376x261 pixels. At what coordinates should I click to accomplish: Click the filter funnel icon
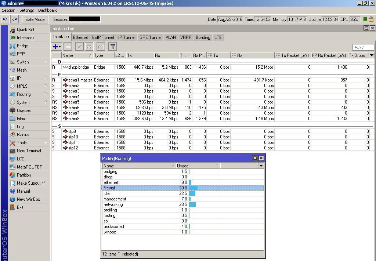[113, 47]
